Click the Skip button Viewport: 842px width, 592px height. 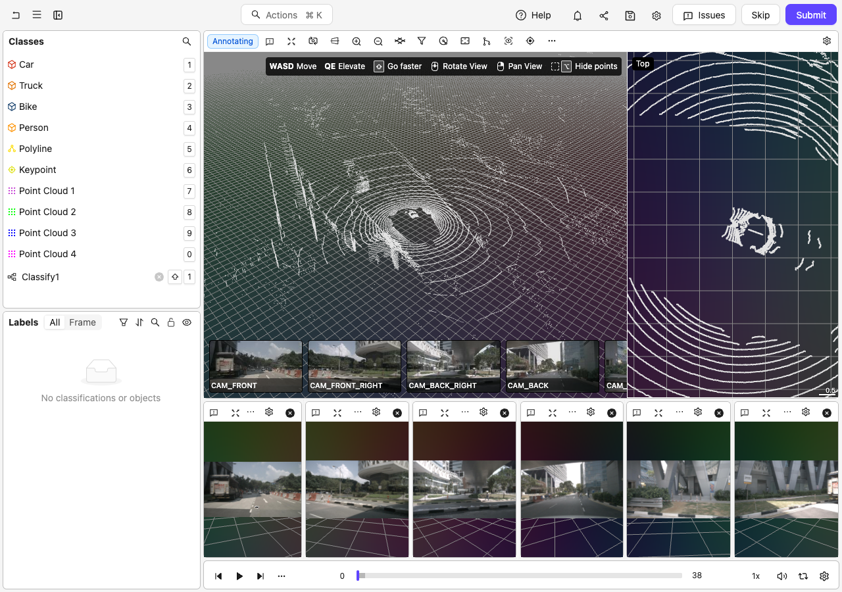point(760,15)
